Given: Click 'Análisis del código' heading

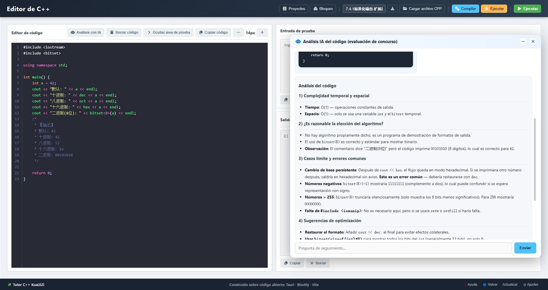Looking at the screenshot, I should click(317, 86).
